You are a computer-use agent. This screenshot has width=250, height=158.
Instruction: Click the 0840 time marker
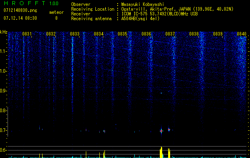tap(242, 34)
